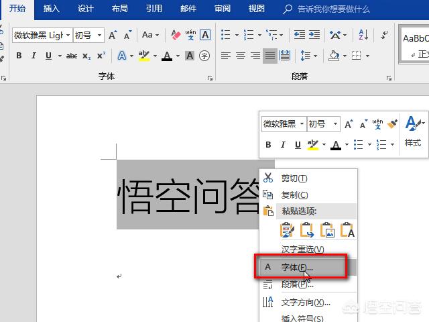Switch to 设计 tab

[x=85, y=9]
